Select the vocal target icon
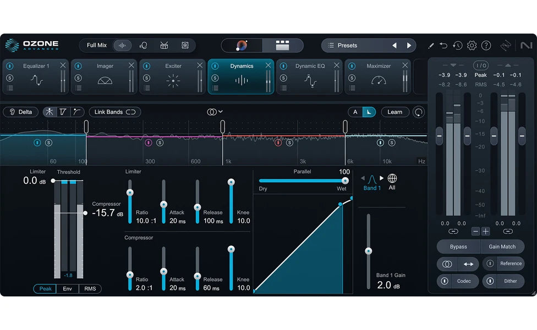The height and width of the screenshot is (330, 537). pyautogui.click(x=144, y=46)
